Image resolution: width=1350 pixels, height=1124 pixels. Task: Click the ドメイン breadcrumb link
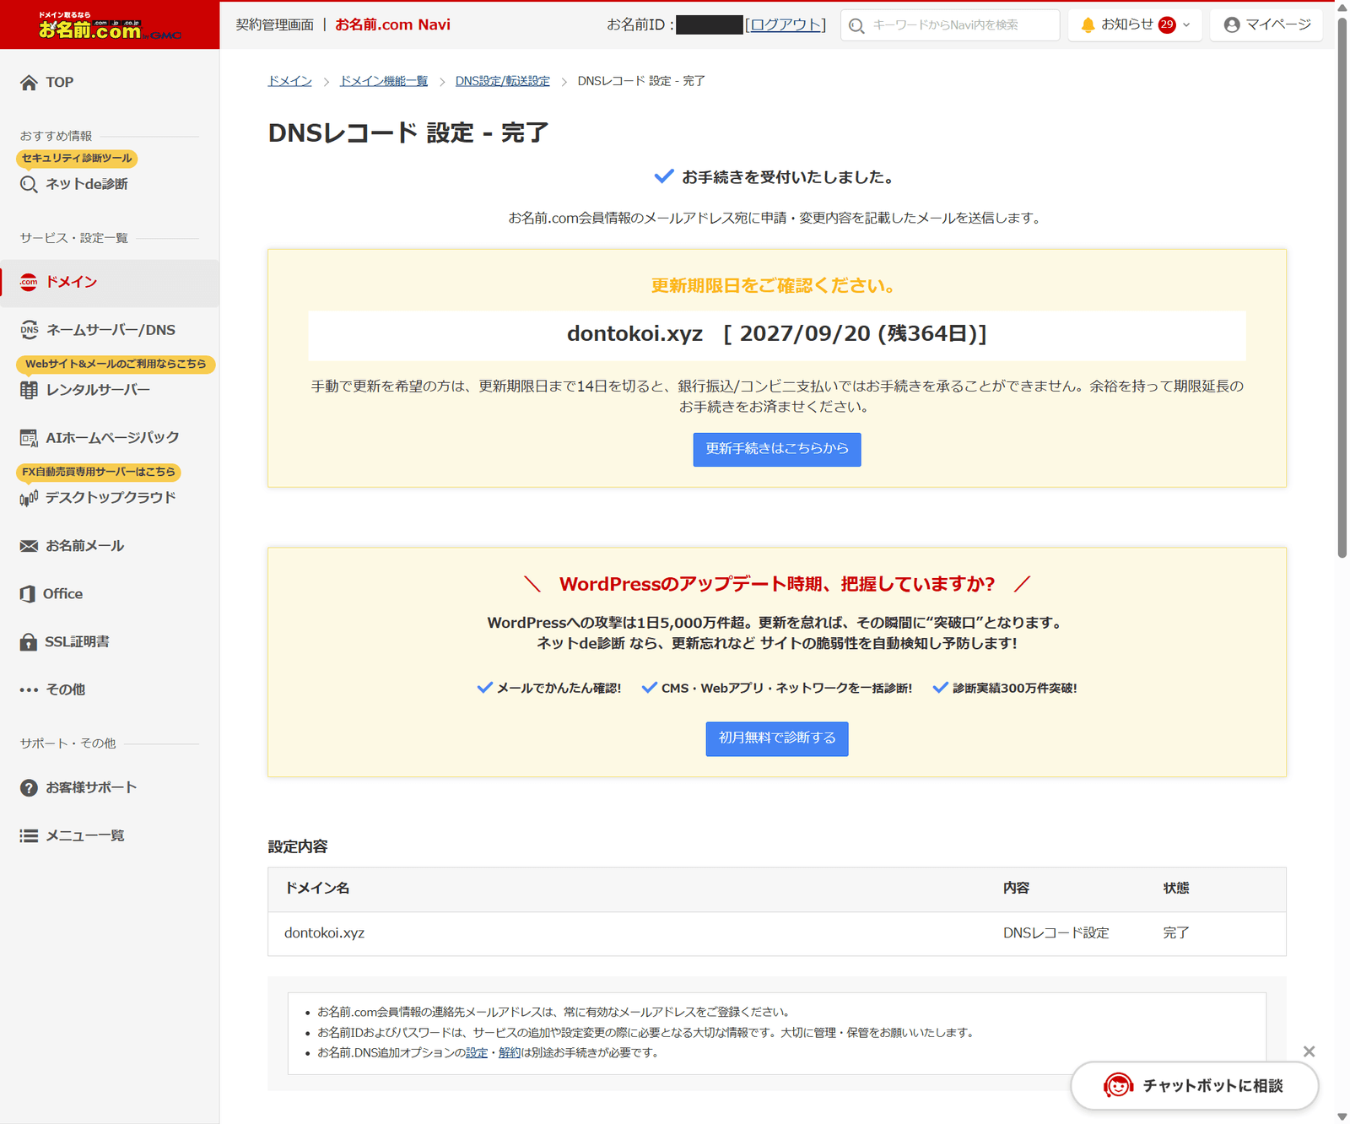pos(290,81)
